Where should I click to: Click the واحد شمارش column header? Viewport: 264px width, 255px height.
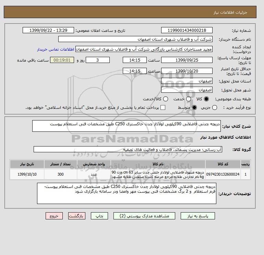tap(94, 164)
